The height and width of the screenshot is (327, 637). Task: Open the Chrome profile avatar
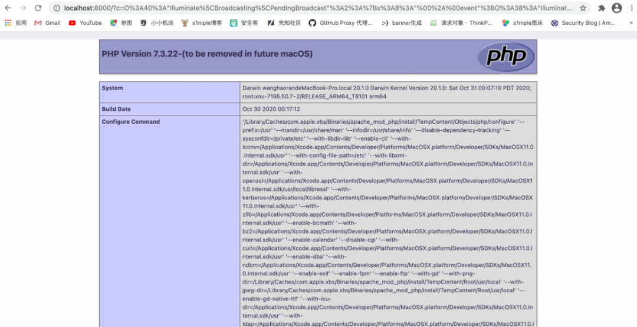pos(617,8)
